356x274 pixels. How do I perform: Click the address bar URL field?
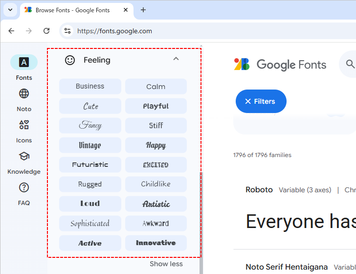tap(196, 31)
